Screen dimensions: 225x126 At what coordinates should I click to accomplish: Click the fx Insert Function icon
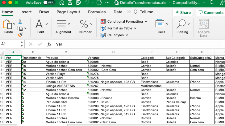click(x=49, y=44)
